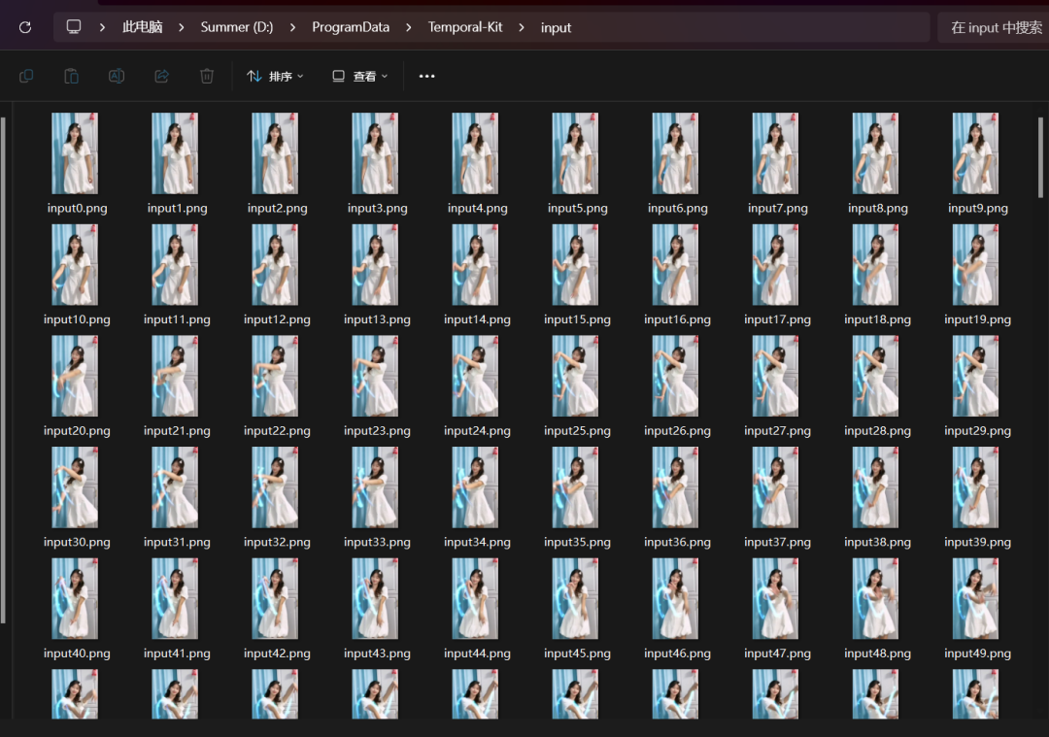Click the input22.png file name
The width and height of the screenshot is (1049, 737).
coord(277,431)
